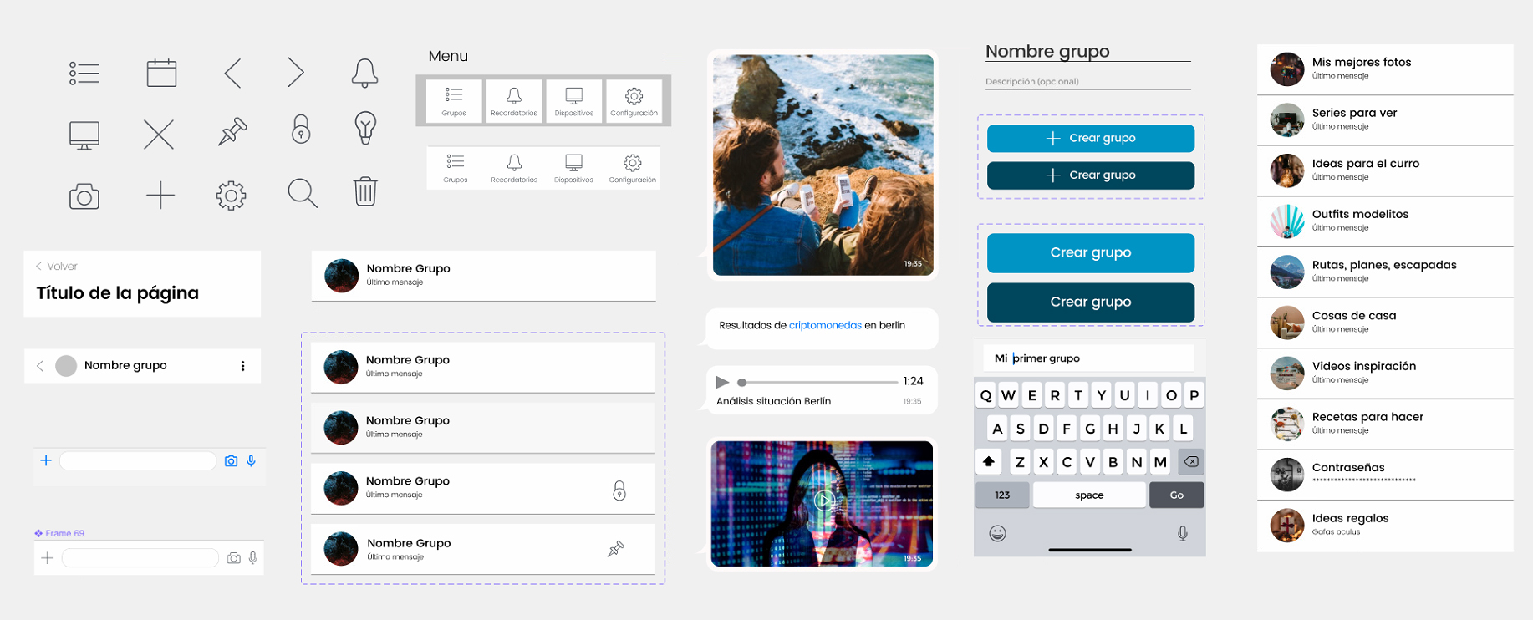Screen dimensions: 1533x620
Task: Click the magnifying glass search icon
Action: 302,193
